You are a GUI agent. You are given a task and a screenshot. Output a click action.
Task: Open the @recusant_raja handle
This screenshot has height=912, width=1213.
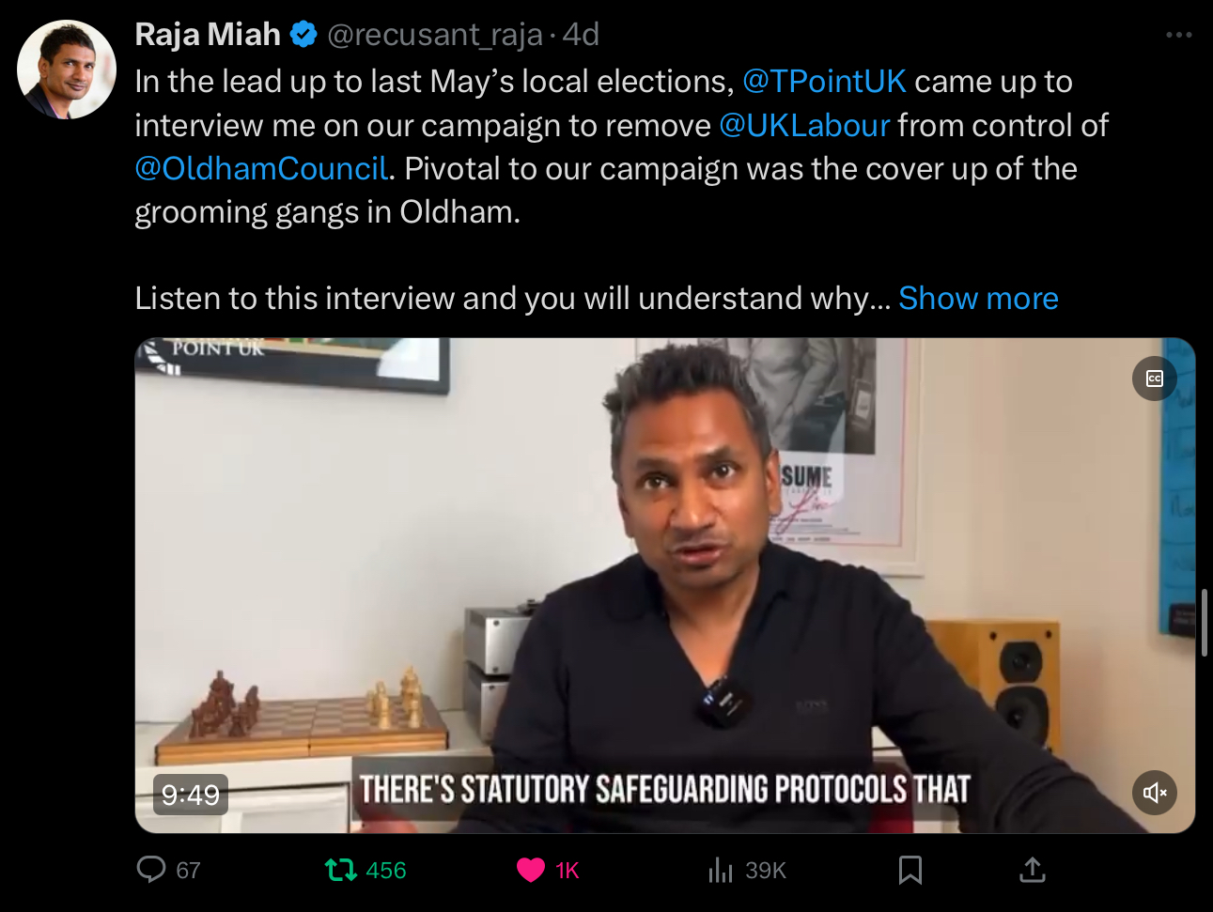coord(435,35)
